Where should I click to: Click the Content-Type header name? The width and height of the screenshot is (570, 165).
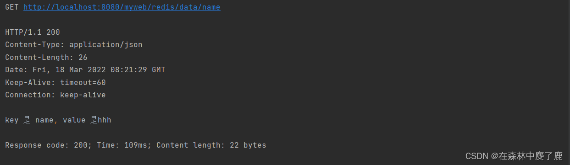(35, 45)
